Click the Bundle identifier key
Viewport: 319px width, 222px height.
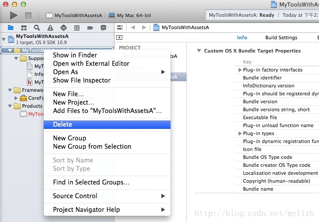(x=262, y=78)
